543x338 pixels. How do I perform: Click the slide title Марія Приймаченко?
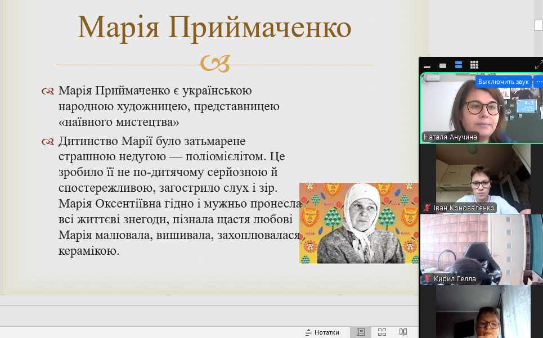[x=214, y=27]
